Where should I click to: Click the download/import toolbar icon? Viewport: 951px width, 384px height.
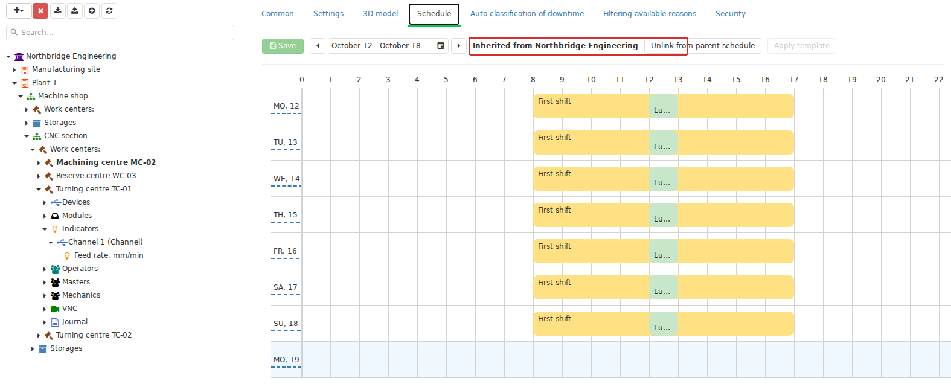tap(57, 11)
